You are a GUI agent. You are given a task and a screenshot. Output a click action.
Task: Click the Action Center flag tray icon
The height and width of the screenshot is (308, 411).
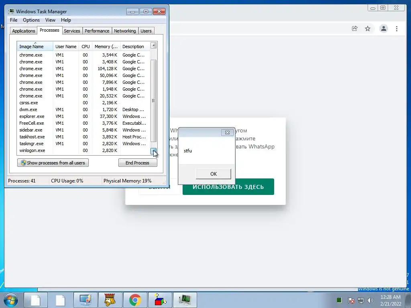(x=351, y=300)
